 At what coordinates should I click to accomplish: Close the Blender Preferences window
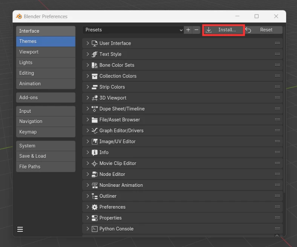click(x=276, y=16)
